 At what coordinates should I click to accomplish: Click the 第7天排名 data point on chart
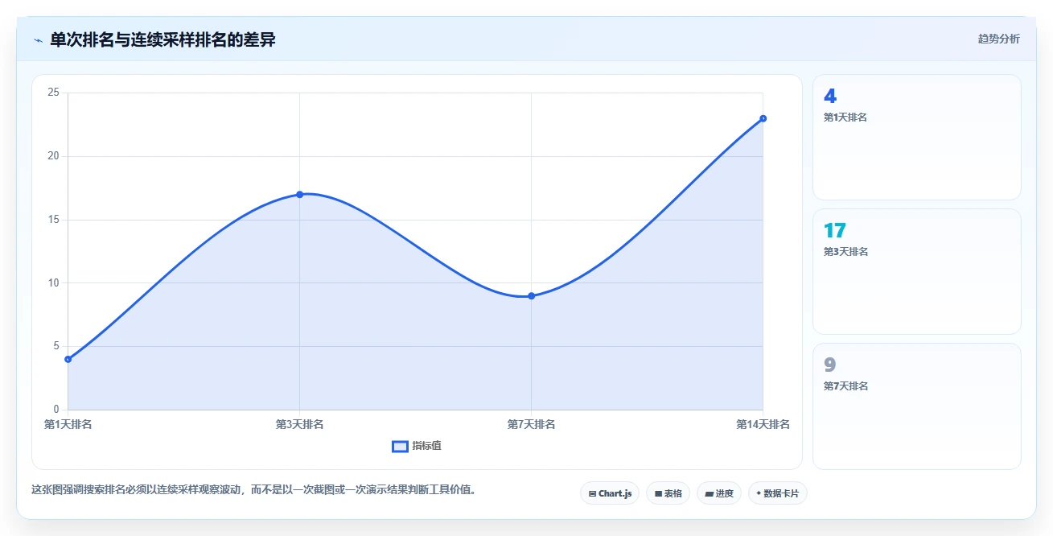(531, 295)
